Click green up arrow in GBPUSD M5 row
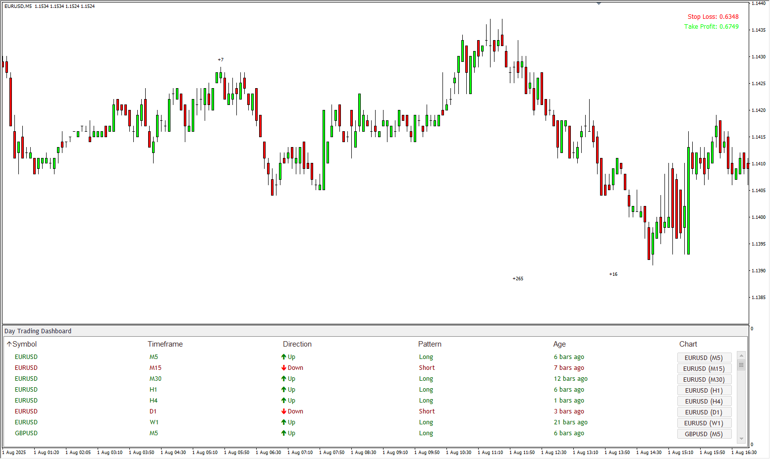 (x=284, y=433)
